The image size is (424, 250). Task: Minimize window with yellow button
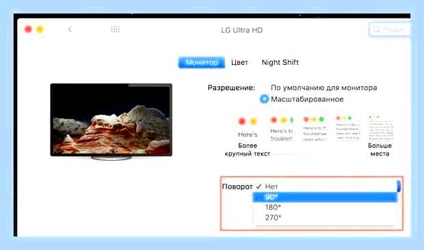(40, 29)
